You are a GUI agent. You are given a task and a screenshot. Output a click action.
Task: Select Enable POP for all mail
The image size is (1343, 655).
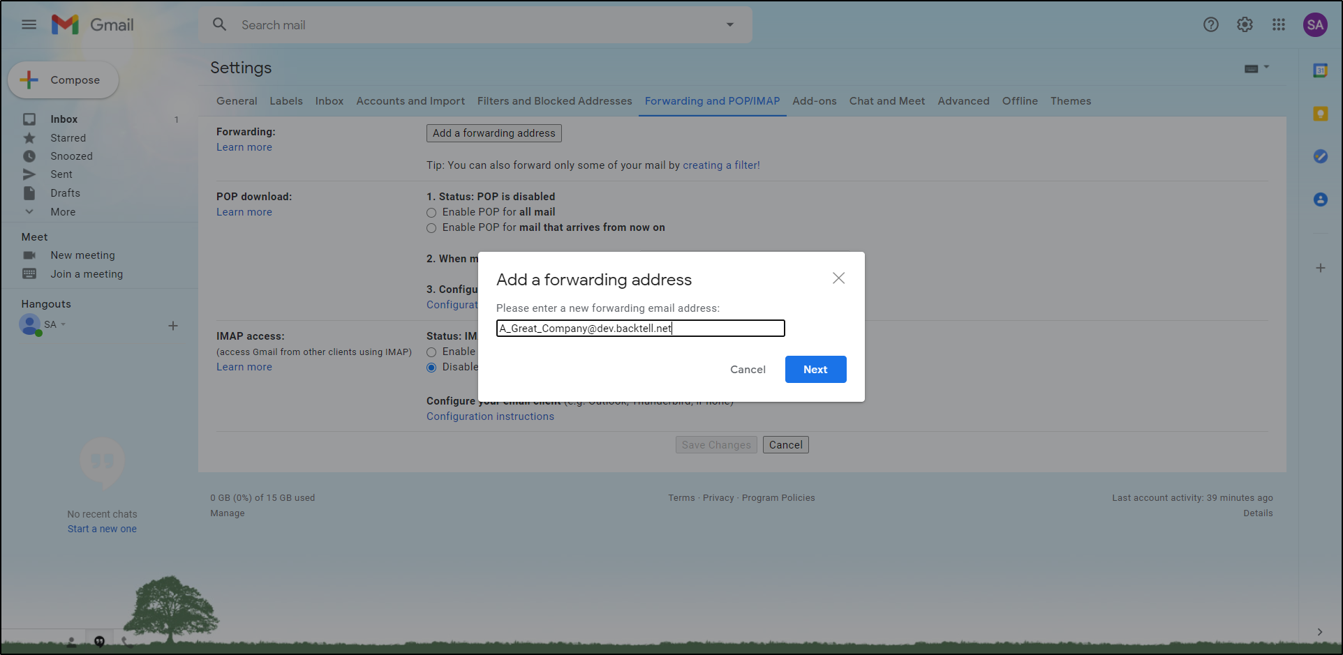coord(431,213)
